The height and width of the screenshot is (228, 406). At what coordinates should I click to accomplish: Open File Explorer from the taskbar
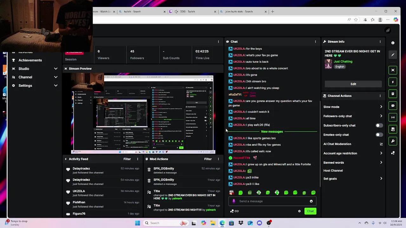213,223
